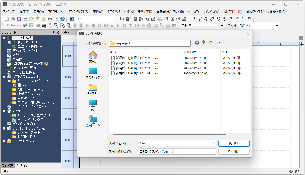Click the yellow-blue DEV device icon
This screenshot has width=305, height=175.
[x=184, y=19]
